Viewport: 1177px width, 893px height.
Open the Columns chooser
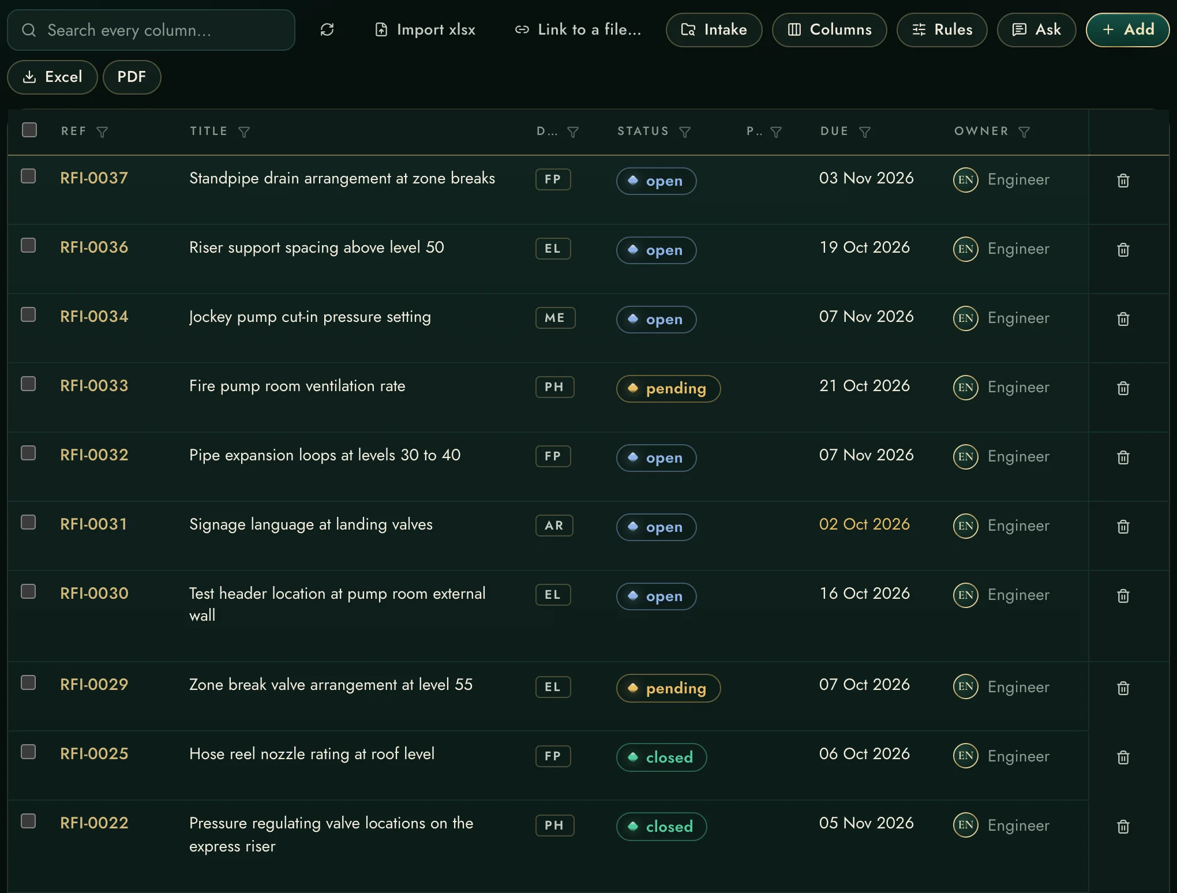(x=829, y=29)
